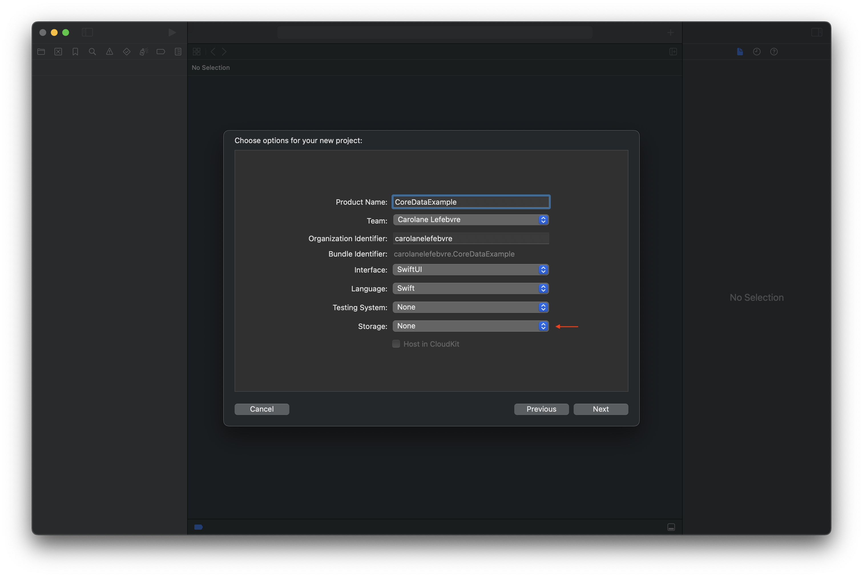Open the Interface dropdown selector
863x577 pixels.
(471, 269)
